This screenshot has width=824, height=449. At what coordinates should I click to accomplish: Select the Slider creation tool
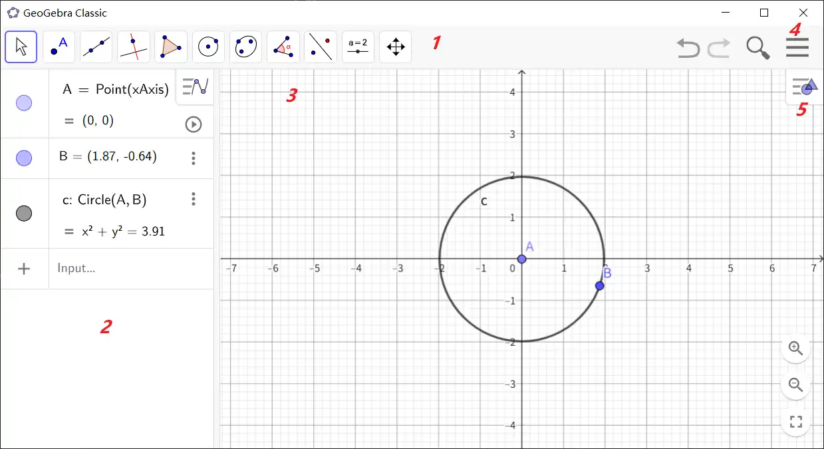tap(358, 47)
